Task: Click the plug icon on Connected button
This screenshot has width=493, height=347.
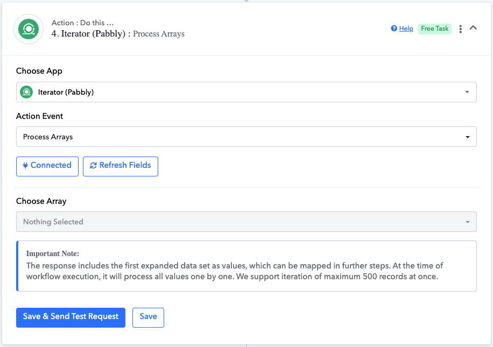Action: click(x=25, y=165)
